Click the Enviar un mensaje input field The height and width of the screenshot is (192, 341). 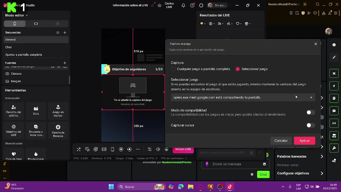[236, 164]
